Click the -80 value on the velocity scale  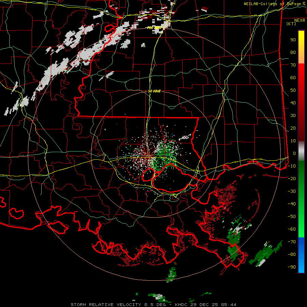(292, 254)
